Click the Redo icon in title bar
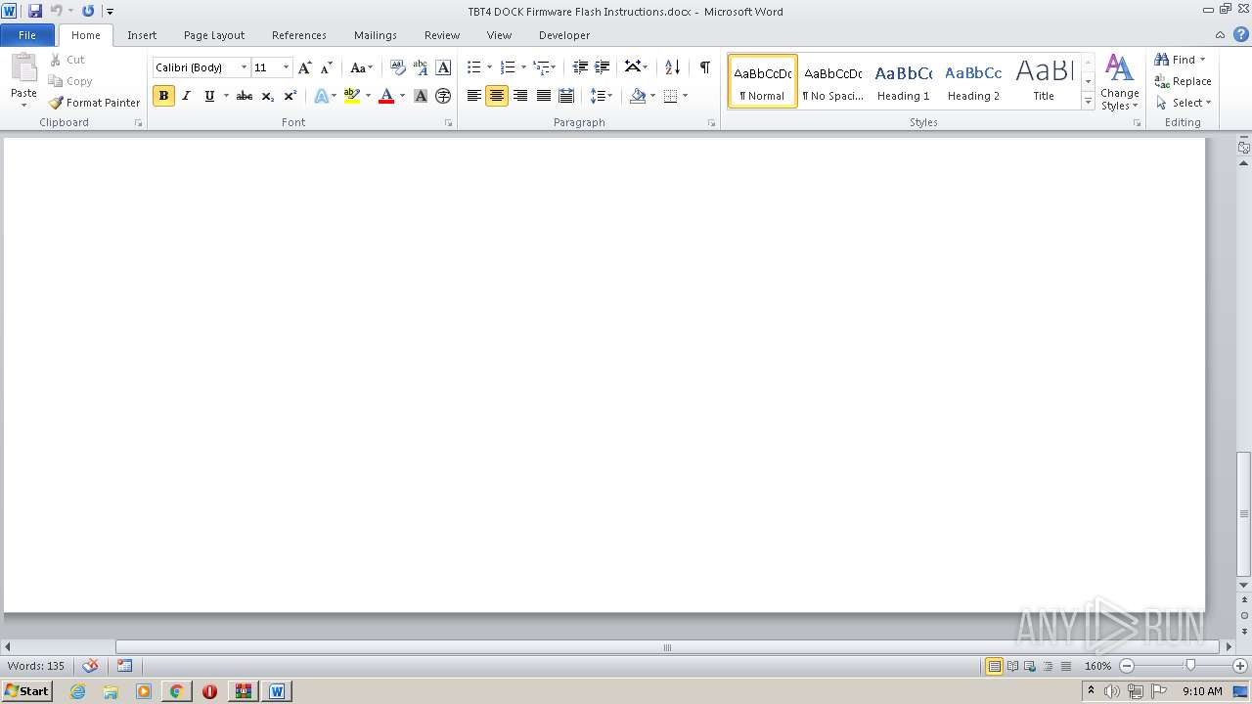This screenshot has width=1252, height=704. pos(88,11)
